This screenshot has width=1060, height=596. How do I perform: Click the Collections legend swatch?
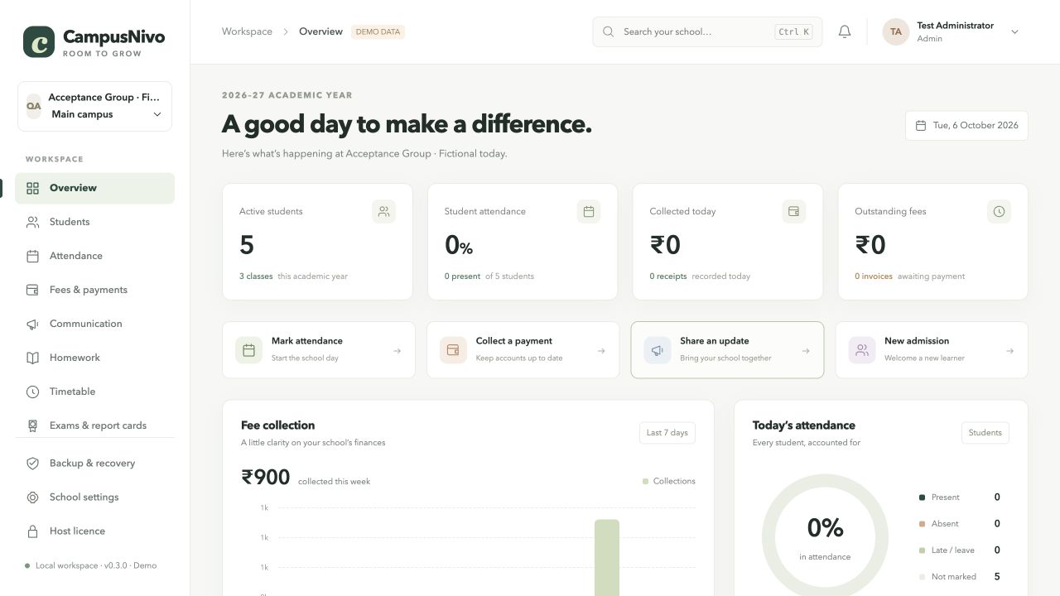pos(646,481)
